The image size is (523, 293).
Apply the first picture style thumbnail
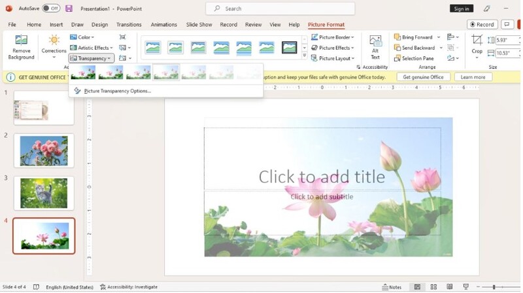pos(153,48)
